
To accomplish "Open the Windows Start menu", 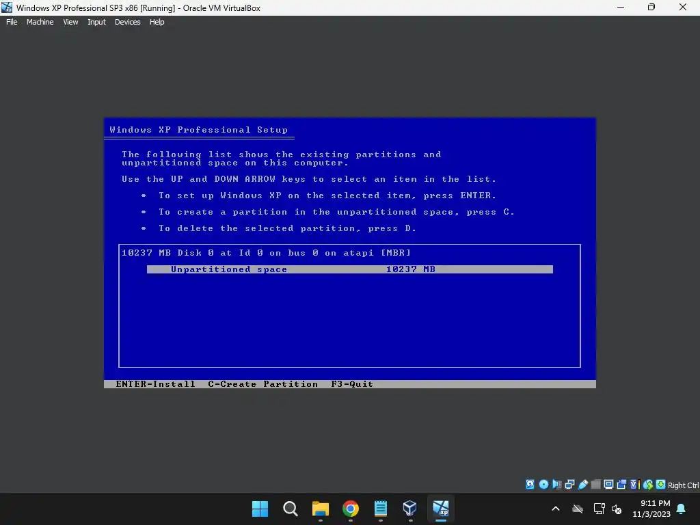I will pos(260,509).
